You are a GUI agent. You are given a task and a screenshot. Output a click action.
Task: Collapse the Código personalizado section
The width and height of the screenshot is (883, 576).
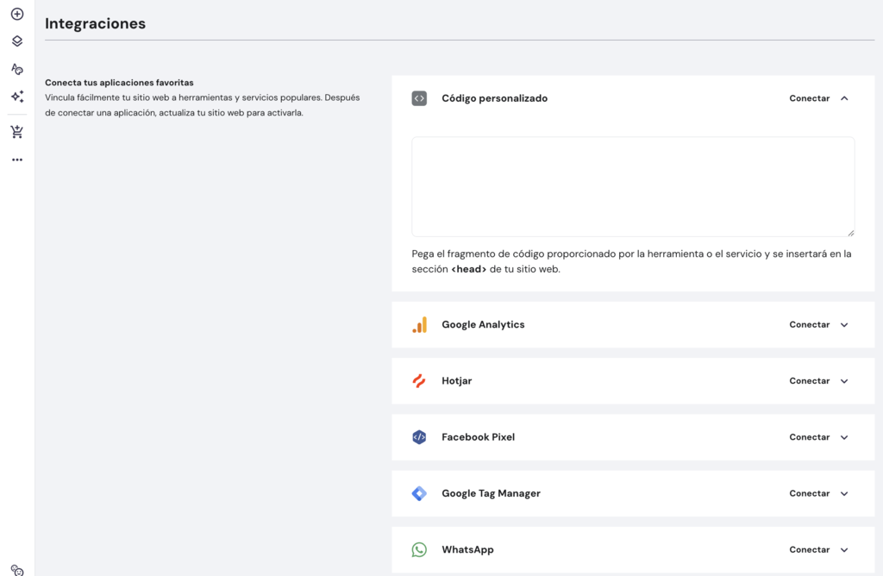point(844,98)
